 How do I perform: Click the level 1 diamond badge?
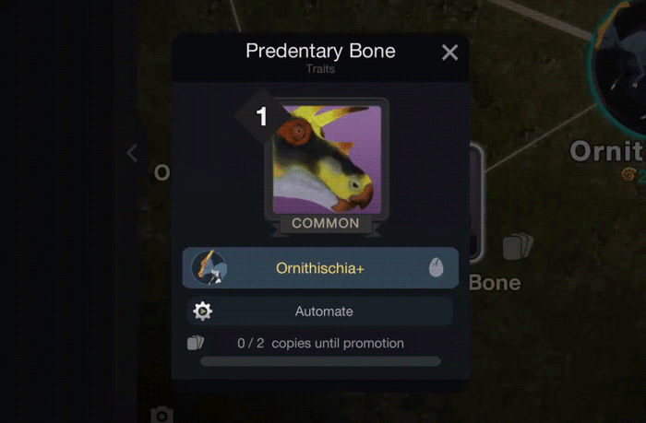tap(261, 116)
